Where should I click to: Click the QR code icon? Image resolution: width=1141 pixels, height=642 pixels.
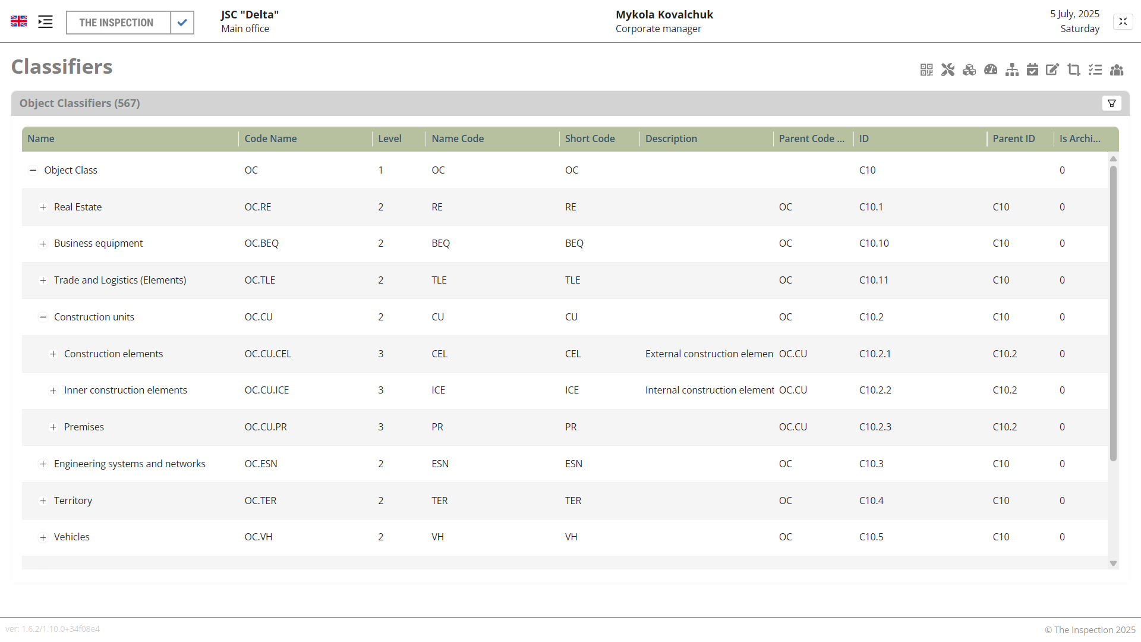pos(926,70)
